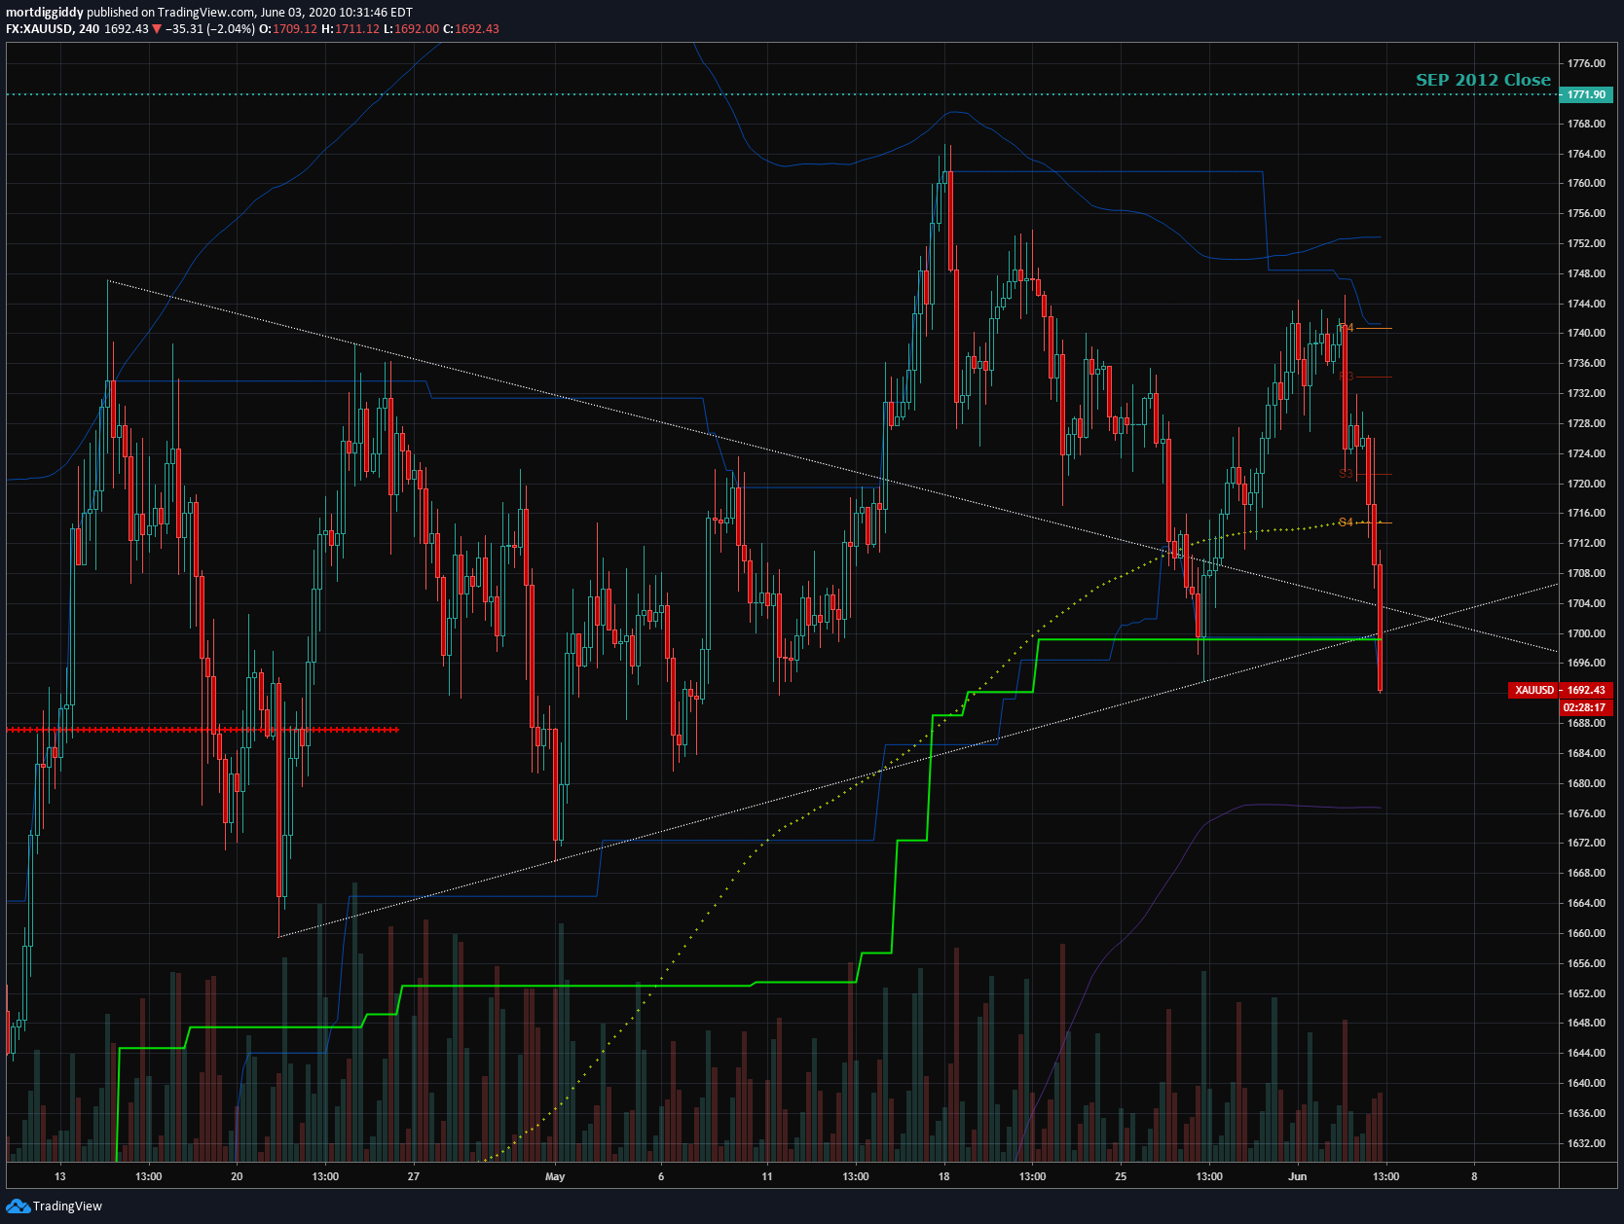The height and width of the screenshot is (1224, 1624).
Task: Click the '20' date label on time axis
Action: click(x=237, y=1176)
